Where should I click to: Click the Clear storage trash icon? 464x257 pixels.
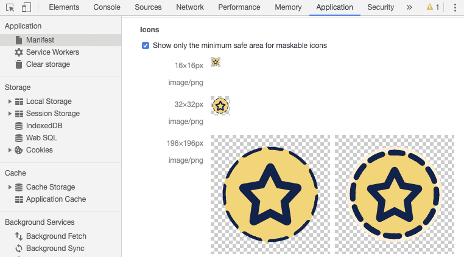(19, 64)
